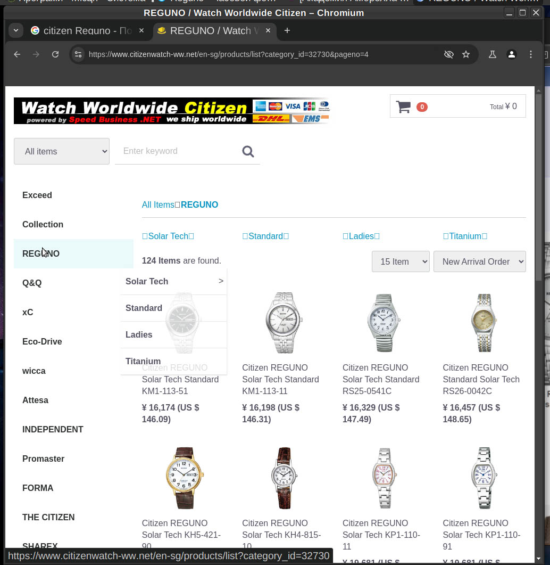The height and width of the screenshot is (565, 550).
Task: Click the tracking protection eye icon
Action: pos(448,54)
